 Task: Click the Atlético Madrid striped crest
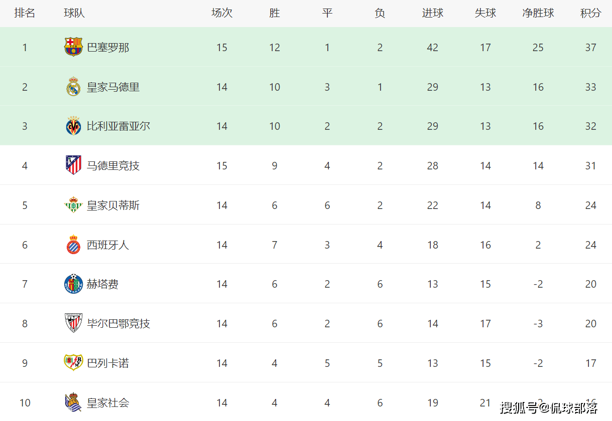(73, 165)
